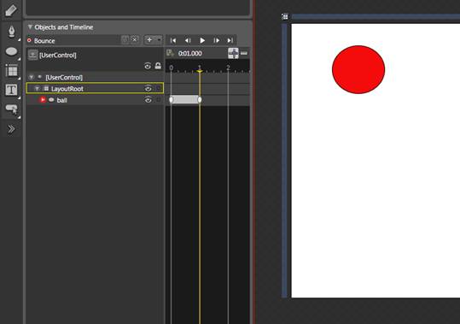Step to the previous frame
Viewport: 460px width, 324px height.
pyautogui.click(x=188, y=40)
